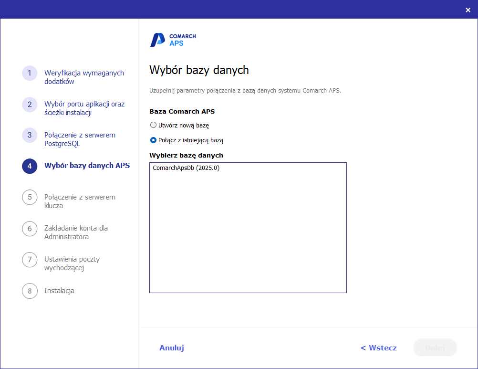Click the Anuluj link
Image resolution: width=478 pixels, height=369 pixels.
pyautogui.click(x=171, y=348)
